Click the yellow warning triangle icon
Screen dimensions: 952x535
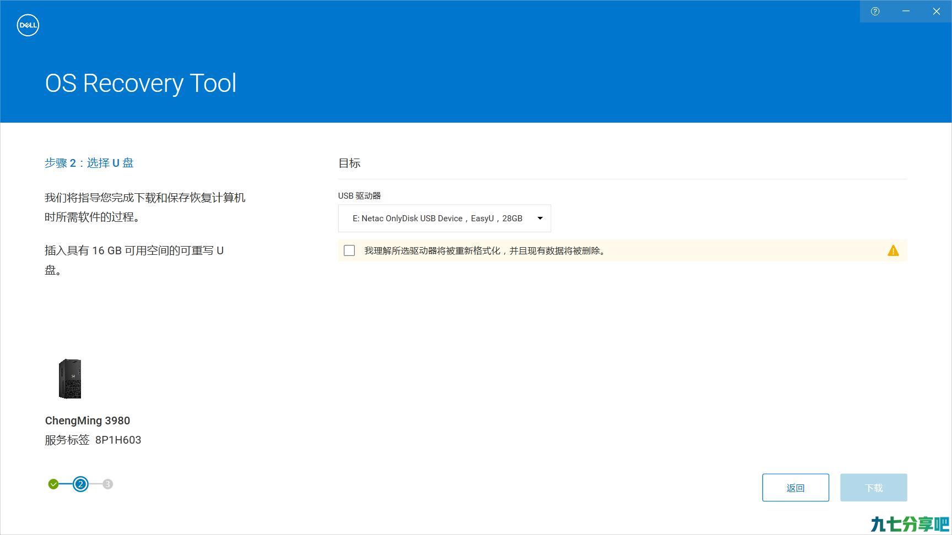tap(893, 251)
